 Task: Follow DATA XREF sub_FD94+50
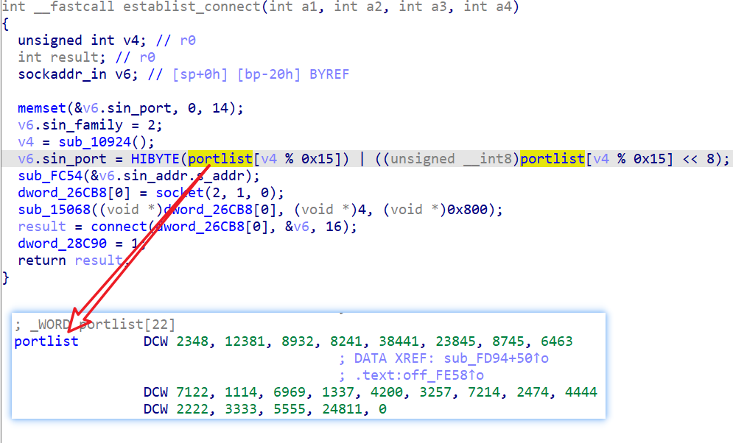point(496,358)
